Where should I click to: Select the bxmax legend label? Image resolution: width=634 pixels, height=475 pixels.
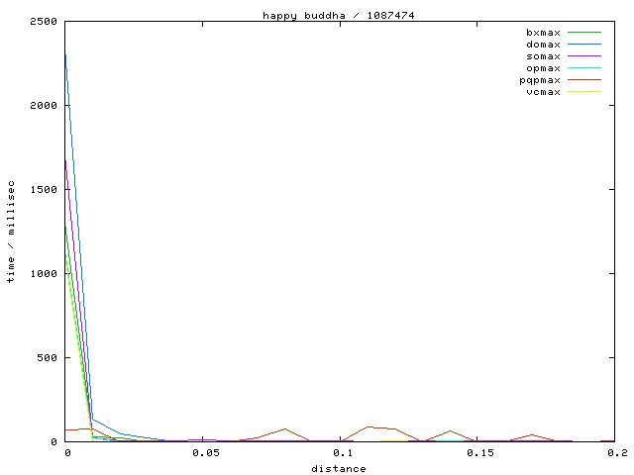tap(543, 33)
